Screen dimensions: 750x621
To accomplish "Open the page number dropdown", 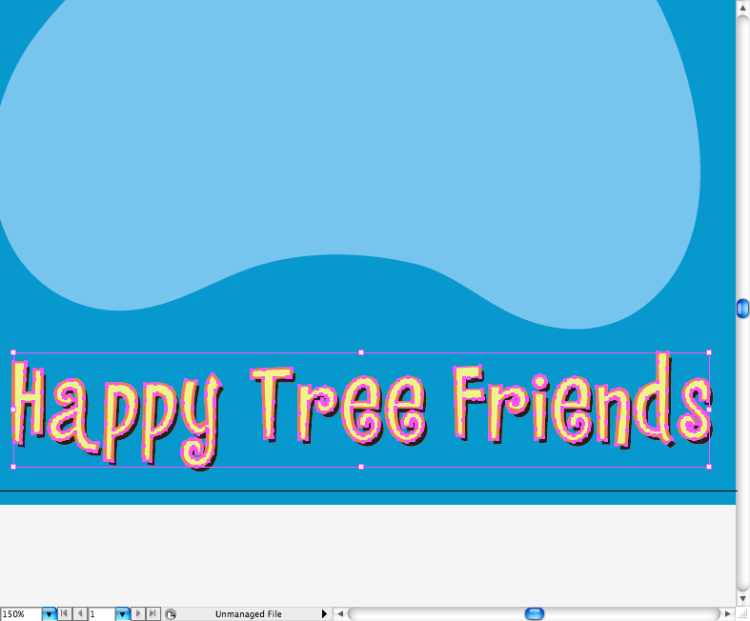I will [122, 614].
